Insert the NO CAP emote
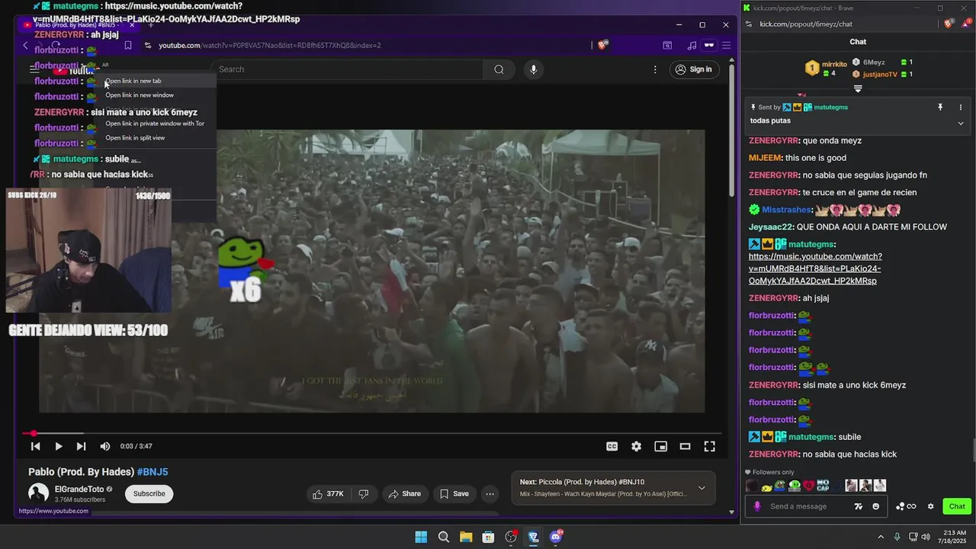 (x=823, y=486)
